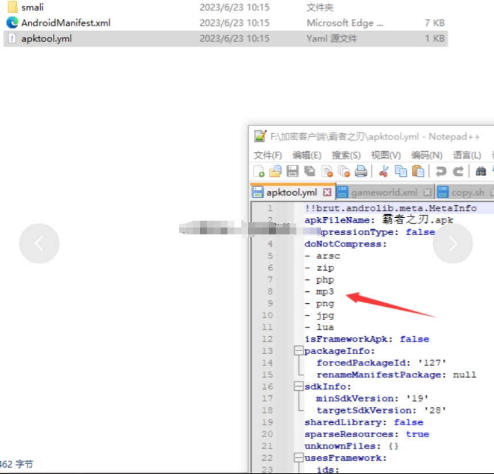This screenshot has width=494, height=474.
Task: Click the '- jpg' entry
Action: (319, 315)
